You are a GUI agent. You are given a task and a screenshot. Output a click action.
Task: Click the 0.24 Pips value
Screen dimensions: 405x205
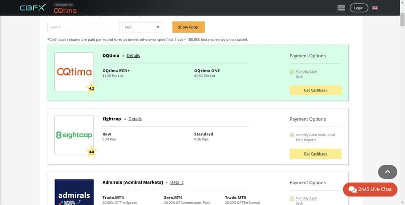pyautogui.click(x=109, y=139)
